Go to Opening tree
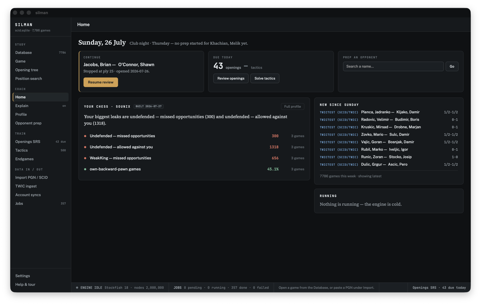This screenshot has height=305, width=481. pyautogui.click(x=40, y=70)
